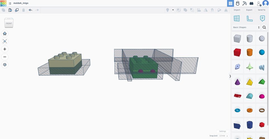269x139 pixels.
Task: Select the red Text shape
Action: pyautogui.click(x=237, y=96)
